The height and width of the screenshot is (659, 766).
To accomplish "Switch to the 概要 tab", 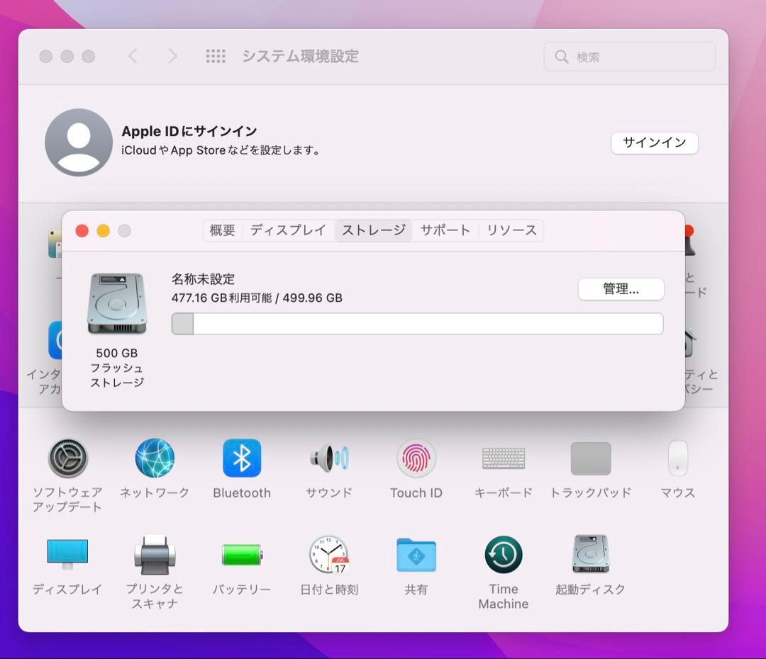I will 221,230.
